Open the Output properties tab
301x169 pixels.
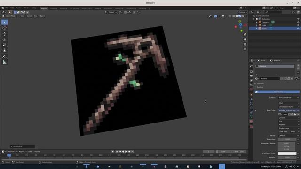click(251, 76)
